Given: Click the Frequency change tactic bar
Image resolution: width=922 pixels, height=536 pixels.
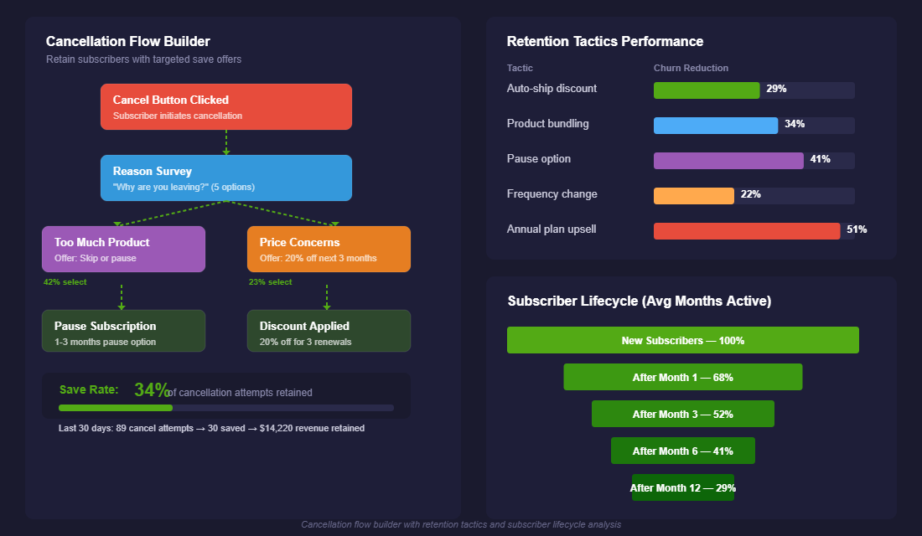Looking at the screenshot, I should [x=693, y=195].
